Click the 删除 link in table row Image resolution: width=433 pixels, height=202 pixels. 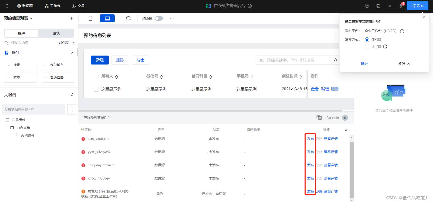click(x=335, y=89)
